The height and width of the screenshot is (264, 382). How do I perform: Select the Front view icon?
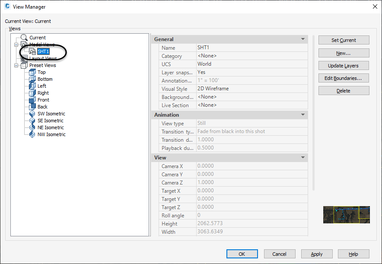point(31,100)
